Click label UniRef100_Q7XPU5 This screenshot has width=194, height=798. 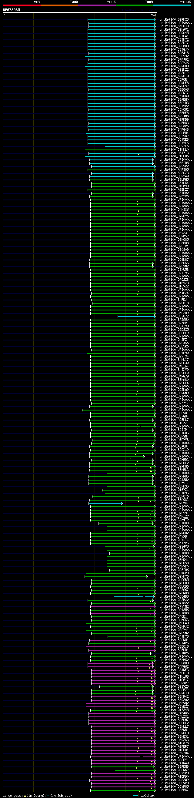coord(174,477)
